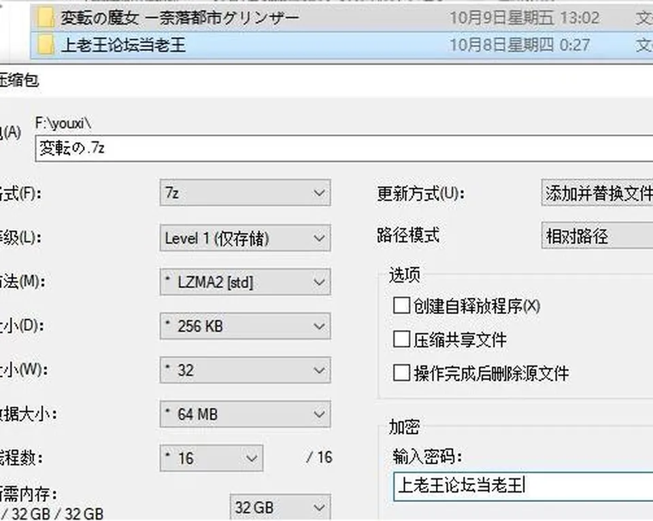653x521 pixels.
Task: Select folder 変転の魔女 in file list
Action: click(x=341, y=18)
